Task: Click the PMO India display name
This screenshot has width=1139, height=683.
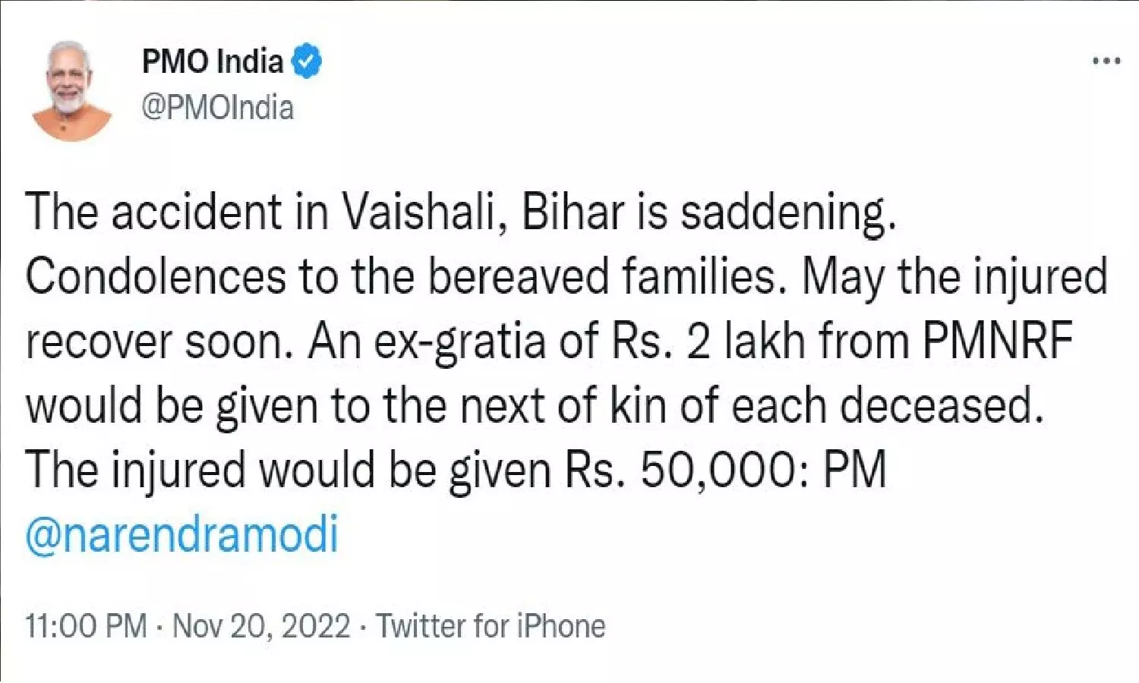Action: [212, 61]
